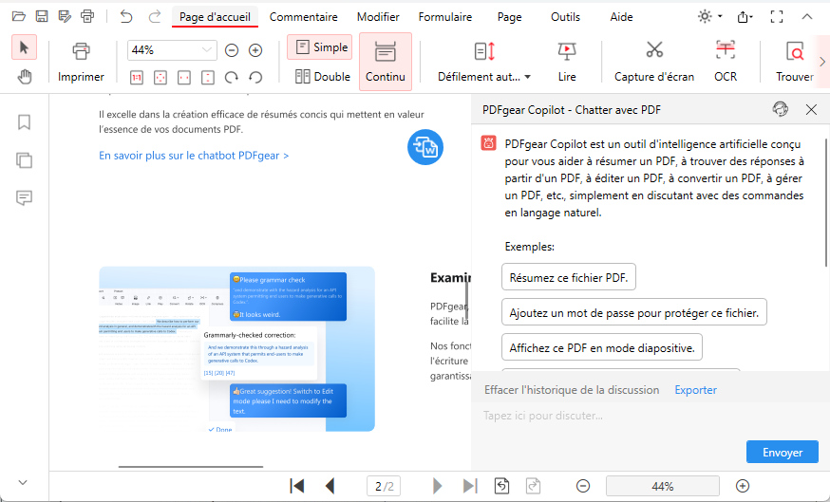The width and height of the screenshot is (830, 502).
Task: Open the Trouver search tool
Action: pos(795,62)
